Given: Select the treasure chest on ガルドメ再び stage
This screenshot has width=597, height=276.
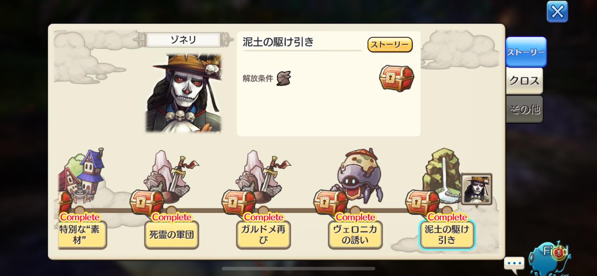Looking at the screenshot, I should tap(238, 202).
